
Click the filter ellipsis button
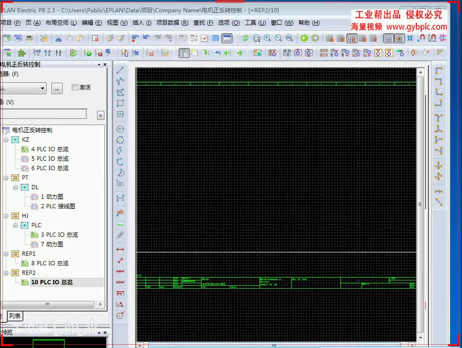coord(57,88)
